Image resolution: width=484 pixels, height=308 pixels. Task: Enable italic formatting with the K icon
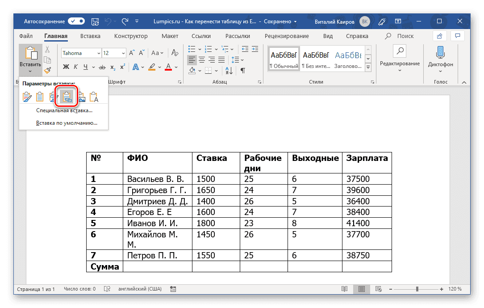coord(77,67)
